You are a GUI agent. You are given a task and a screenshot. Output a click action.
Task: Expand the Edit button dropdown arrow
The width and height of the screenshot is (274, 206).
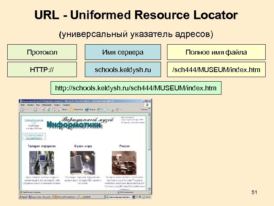pos(121,109)
